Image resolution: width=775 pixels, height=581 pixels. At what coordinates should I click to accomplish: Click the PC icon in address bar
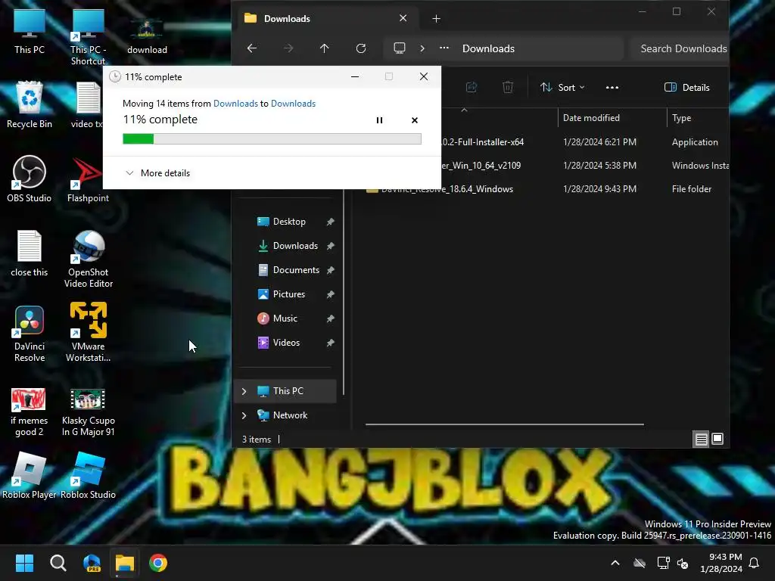(x=400, y=48)
